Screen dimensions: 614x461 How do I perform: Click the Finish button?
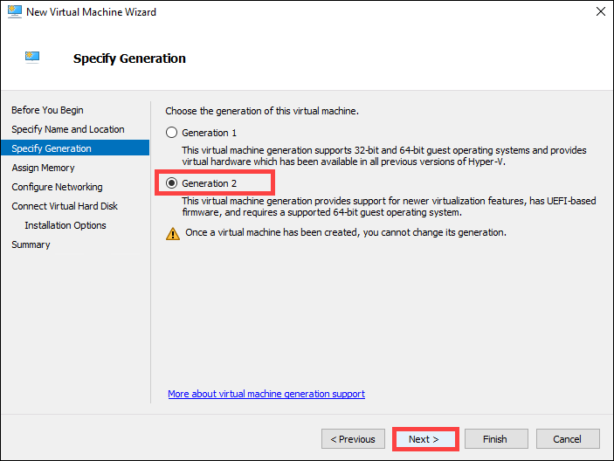point(497,438)
